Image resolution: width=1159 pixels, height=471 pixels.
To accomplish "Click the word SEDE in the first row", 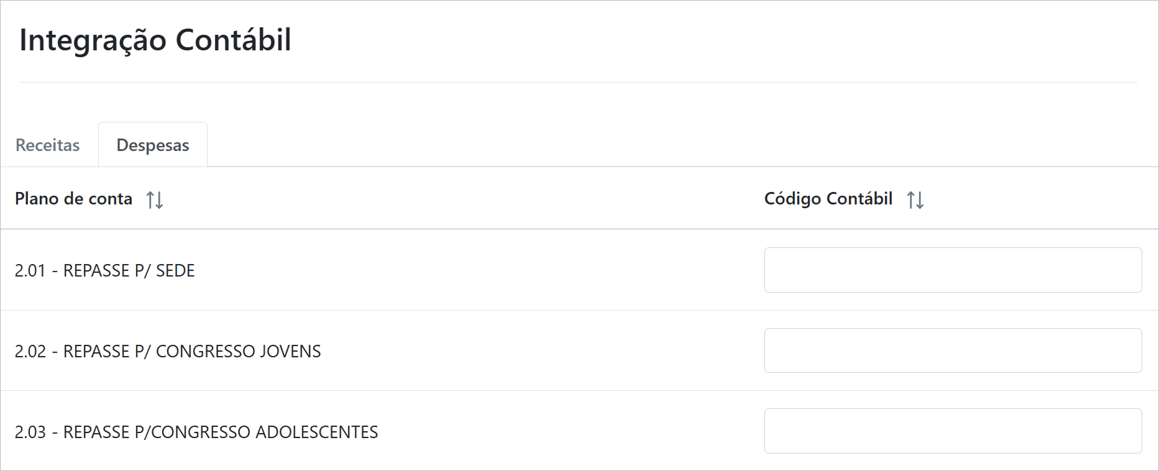I will [x=175, y=271].
